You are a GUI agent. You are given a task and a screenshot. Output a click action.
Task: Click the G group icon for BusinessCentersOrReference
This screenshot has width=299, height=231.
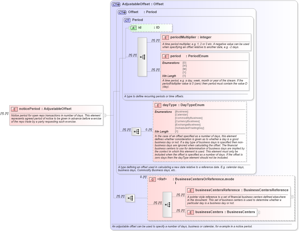(152, 179)
